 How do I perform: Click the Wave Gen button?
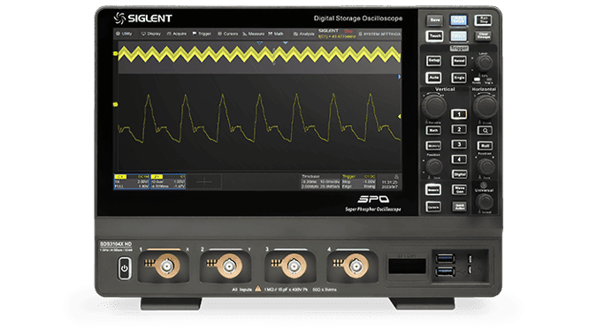pos(459,189)
